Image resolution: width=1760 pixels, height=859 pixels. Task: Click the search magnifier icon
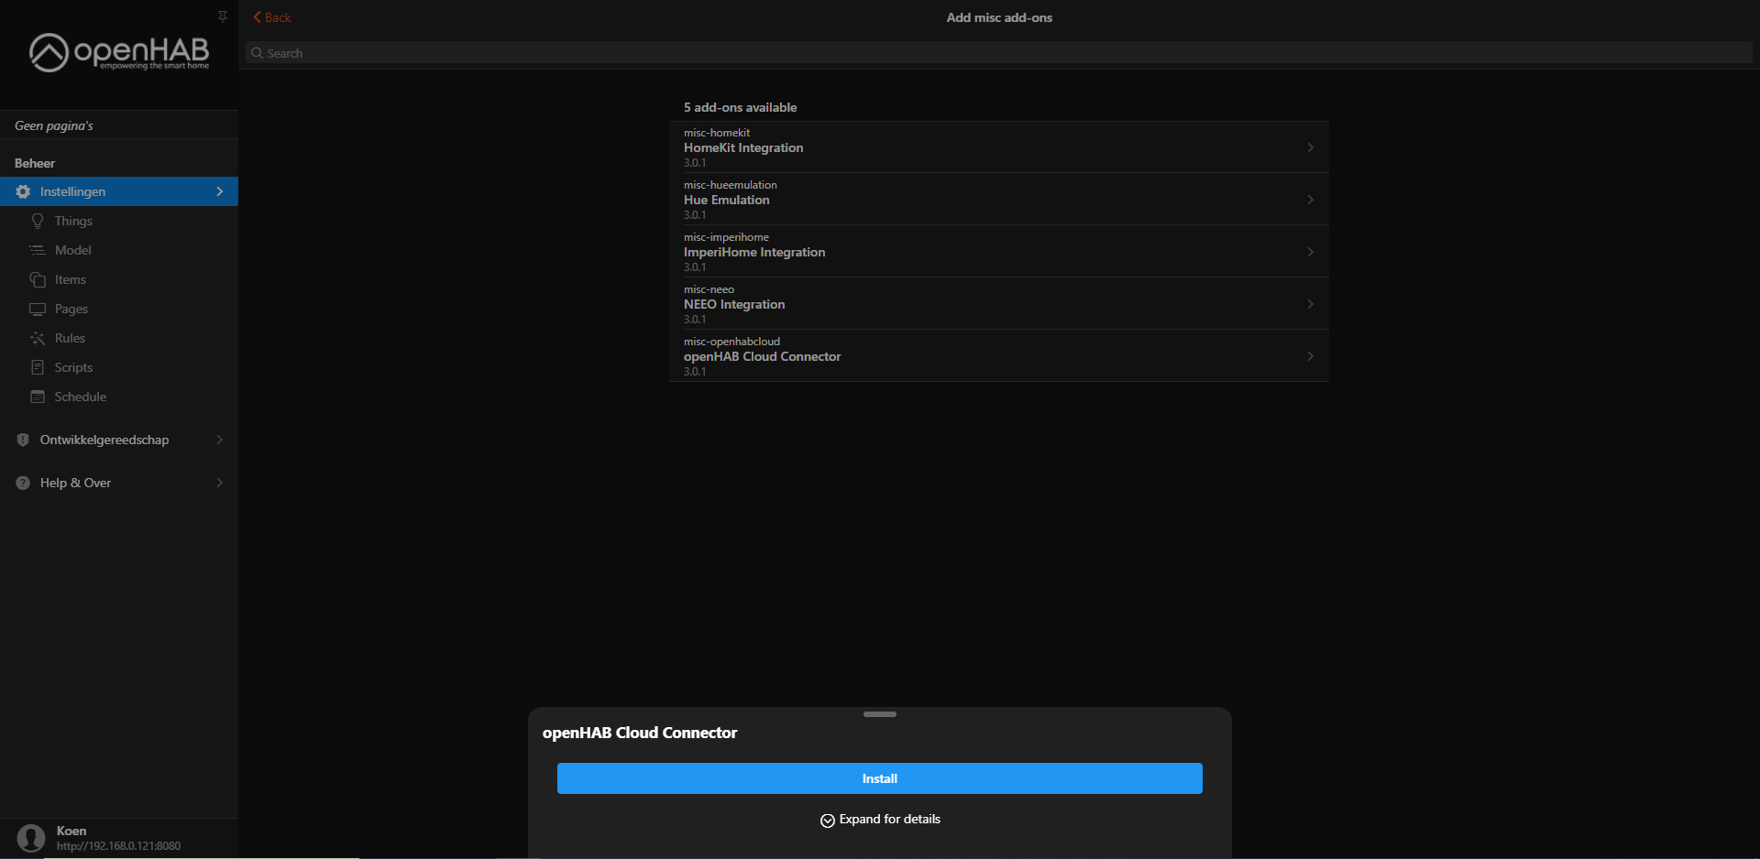coord(258,53)
